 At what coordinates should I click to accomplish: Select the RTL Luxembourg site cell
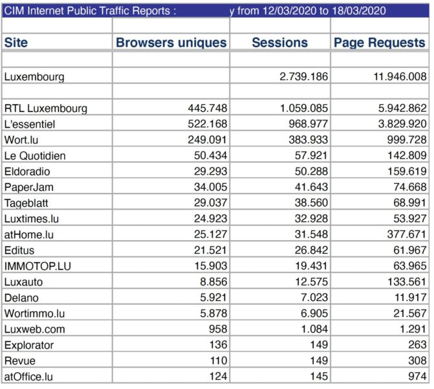pos(45,108)
